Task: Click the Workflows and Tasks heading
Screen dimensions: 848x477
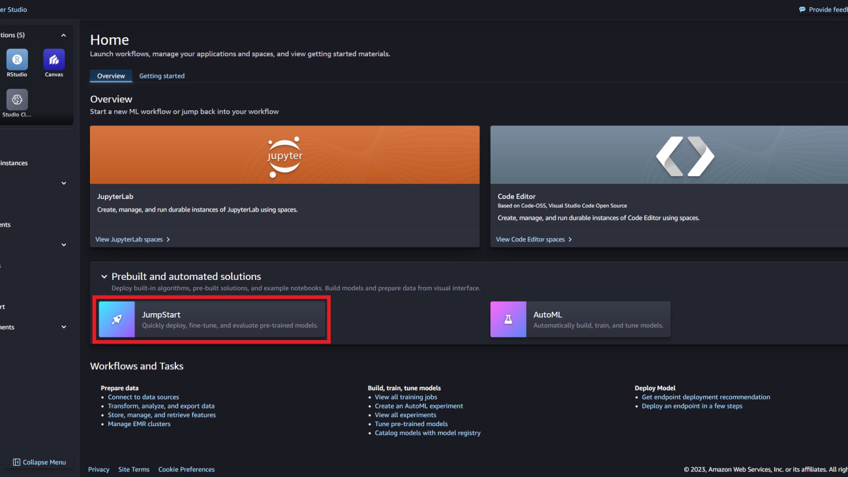Action: click(x=137, y=366)
